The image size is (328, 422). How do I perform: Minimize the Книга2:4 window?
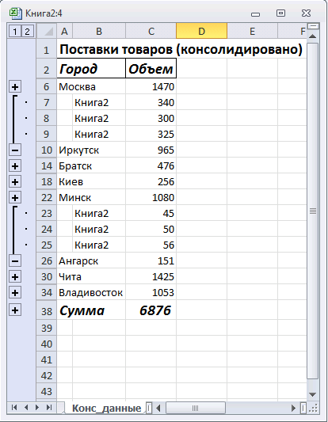tap(255, 13)
